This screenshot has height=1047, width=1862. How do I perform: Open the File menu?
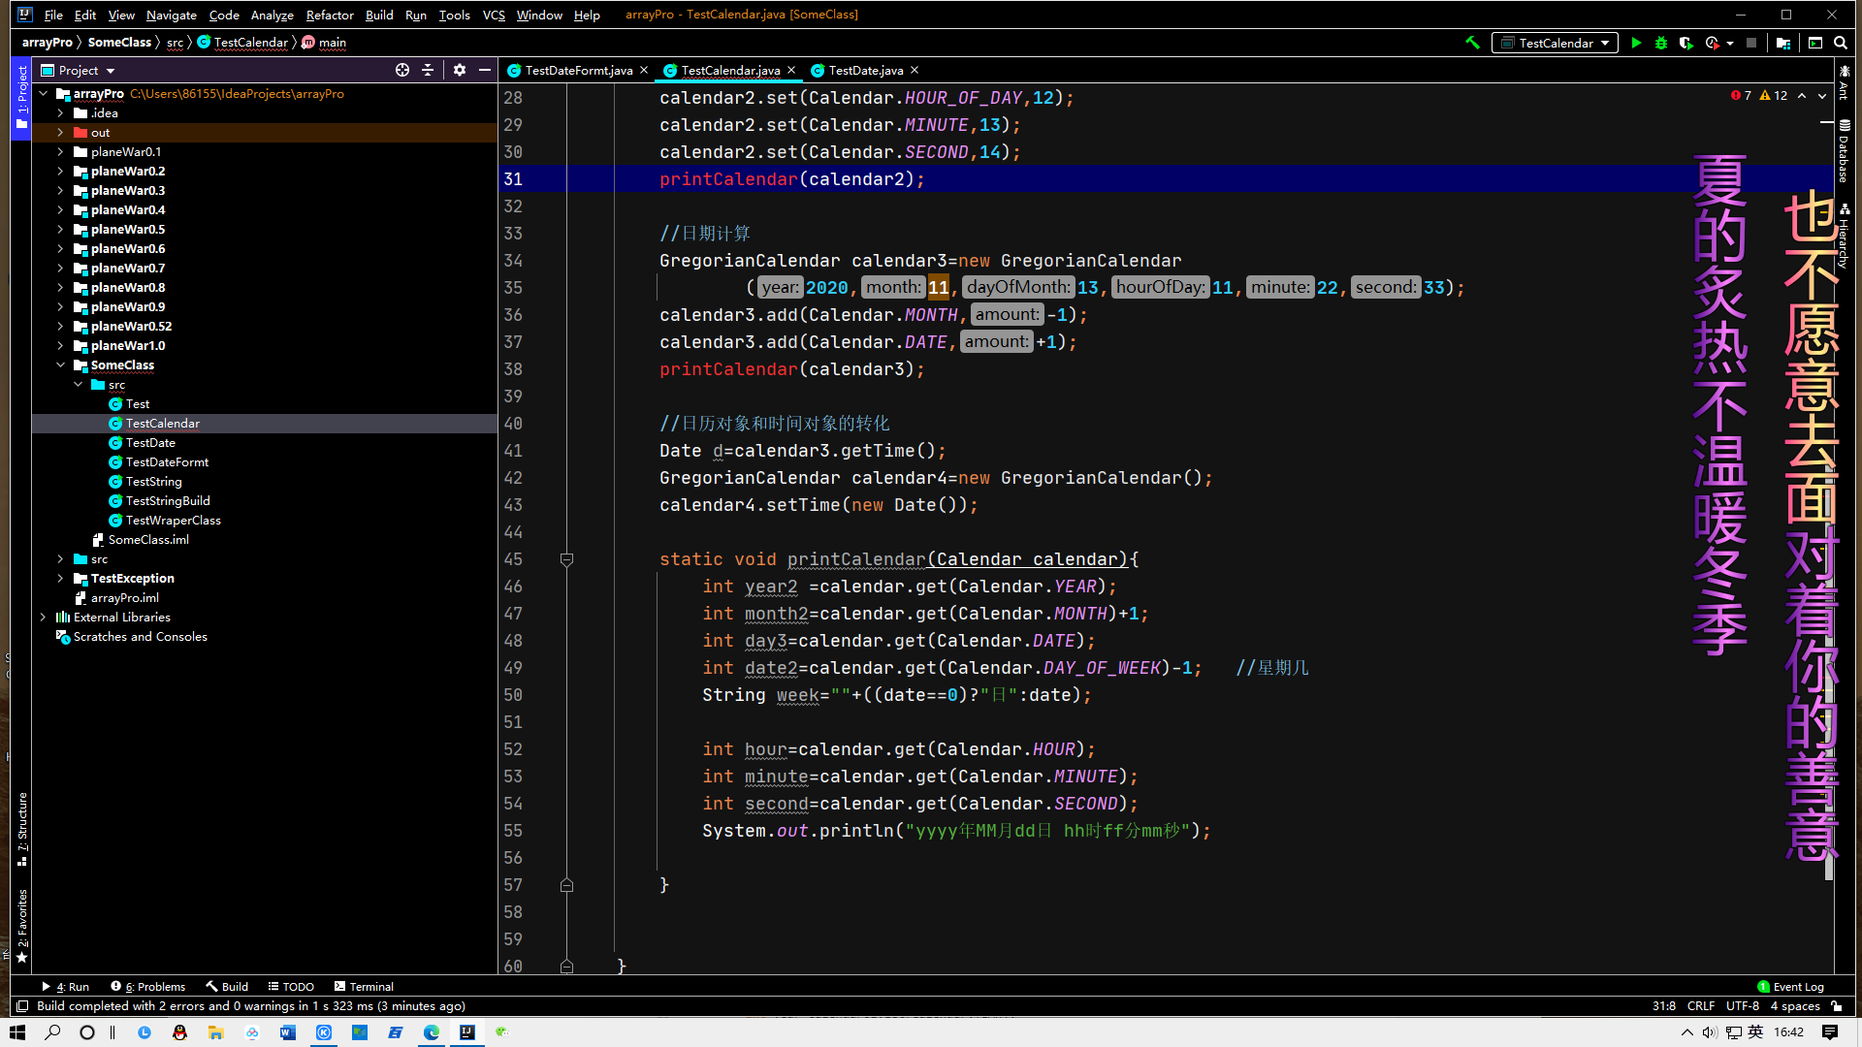pos(53,15)
